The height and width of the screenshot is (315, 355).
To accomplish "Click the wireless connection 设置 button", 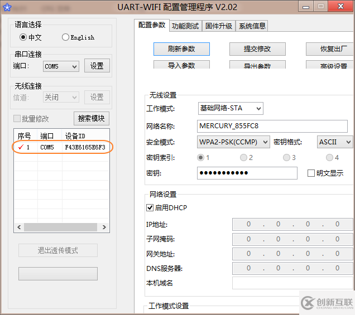I will [x=97, y=97].
